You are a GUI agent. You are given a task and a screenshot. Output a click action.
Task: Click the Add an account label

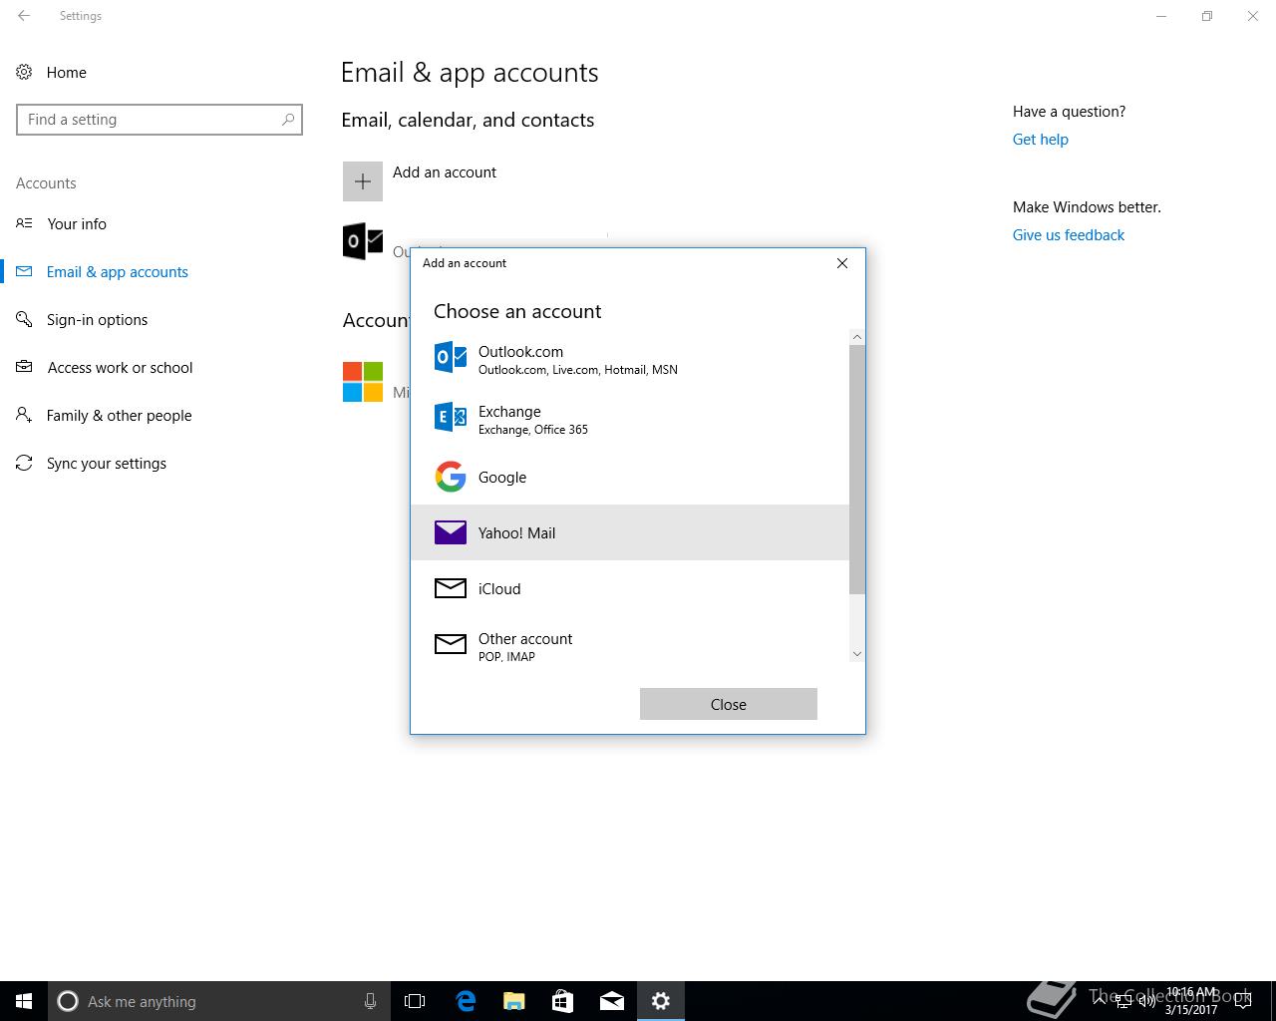coord(445,172)
